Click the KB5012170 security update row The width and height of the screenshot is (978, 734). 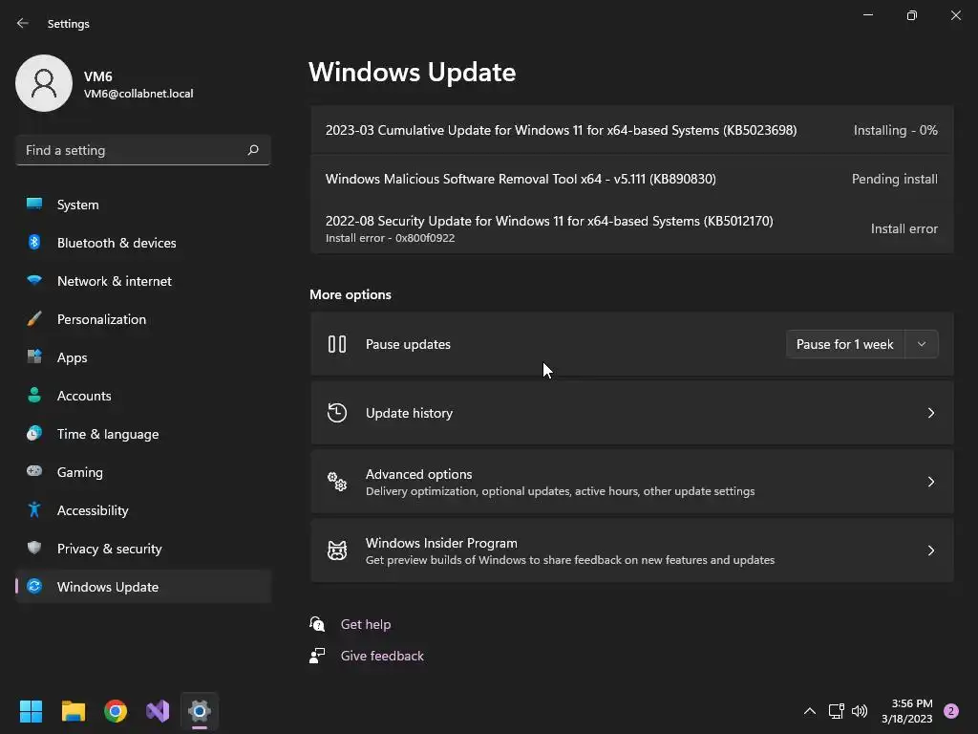pos(632,227)
